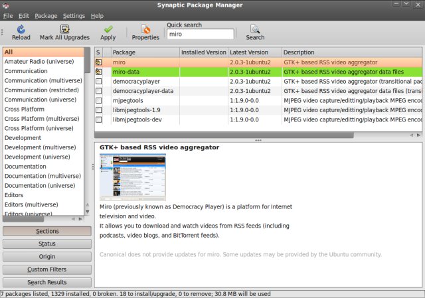Toggle the democracyplayer package checkbox
The image size is (425, 298).
99,81
